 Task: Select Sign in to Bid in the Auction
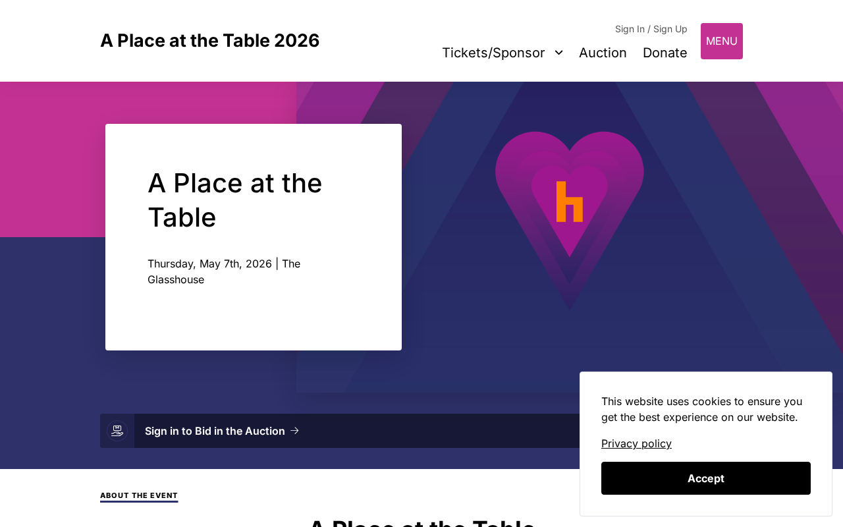[x=215, y=431]
